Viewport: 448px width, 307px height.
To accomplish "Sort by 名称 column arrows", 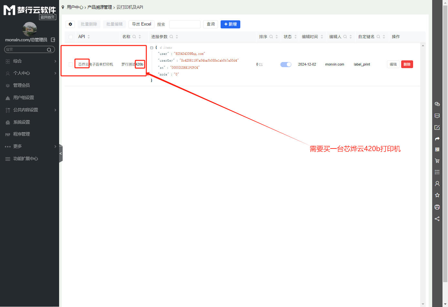I will point(140,37).
